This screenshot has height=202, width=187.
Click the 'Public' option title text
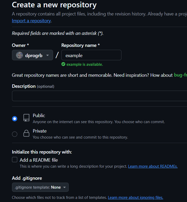pyautogui.click(x=39, y=116)
